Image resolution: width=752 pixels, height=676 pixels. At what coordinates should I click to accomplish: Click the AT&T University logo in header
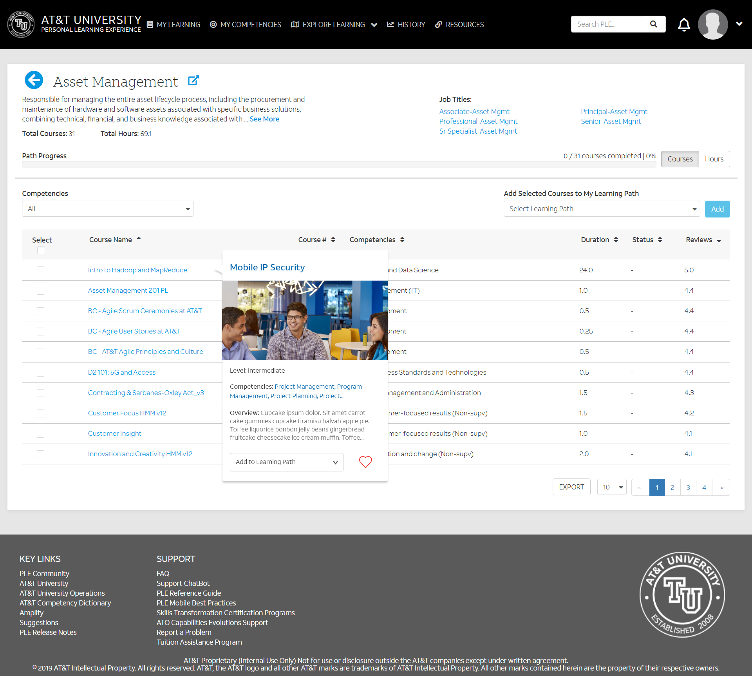click(21, 24)
